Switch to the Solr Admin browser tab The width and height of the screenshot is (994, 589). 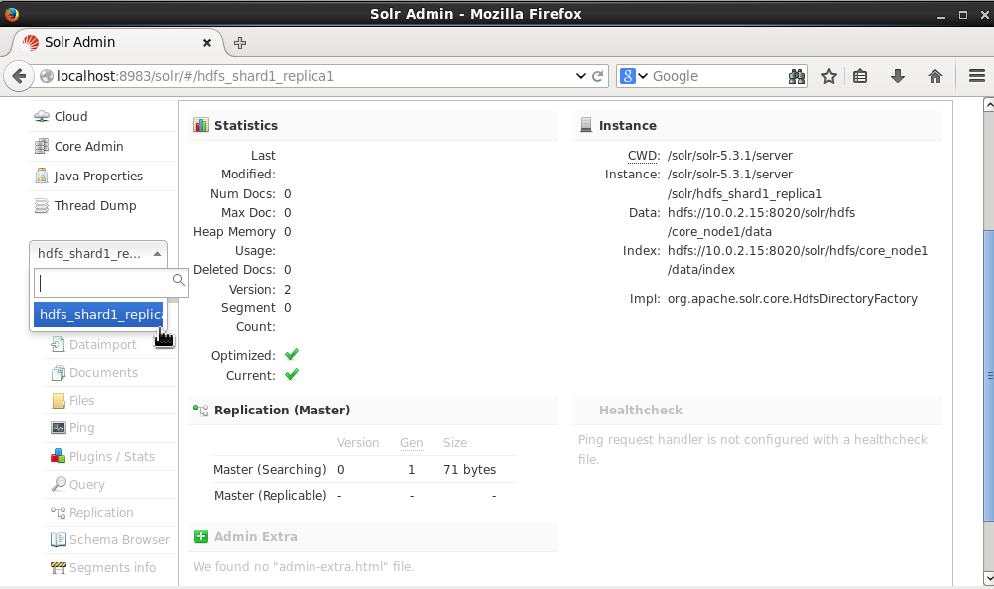[117, 43]
